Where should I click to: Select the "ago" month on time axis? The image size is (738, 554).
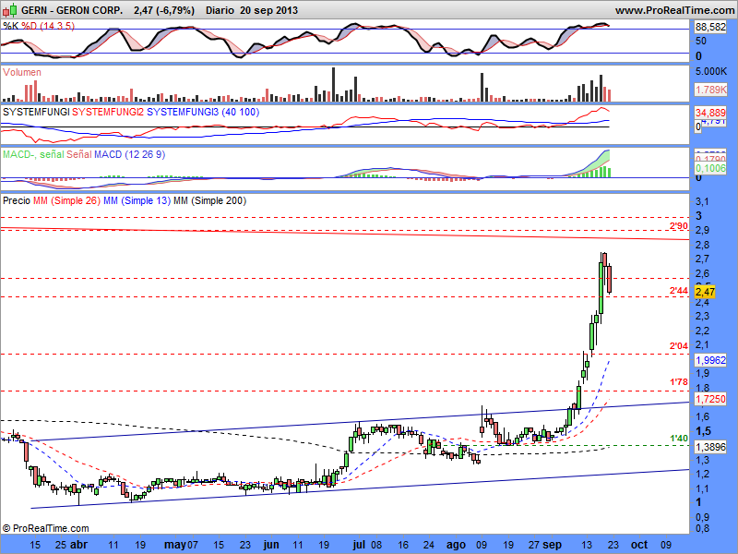456,545
